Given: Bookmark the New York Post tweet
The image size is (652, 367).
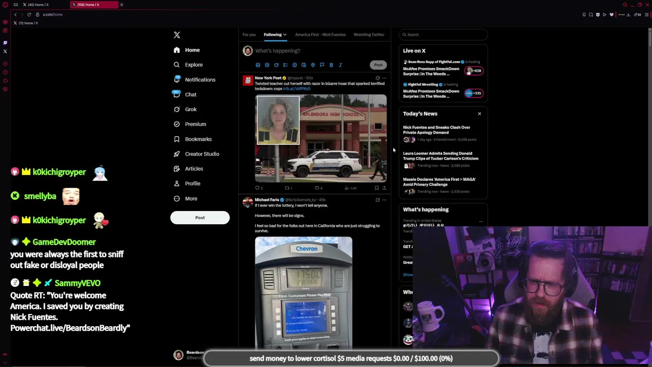Looking at the screenshot, I should pyautogui.click(x=376, y=188).
